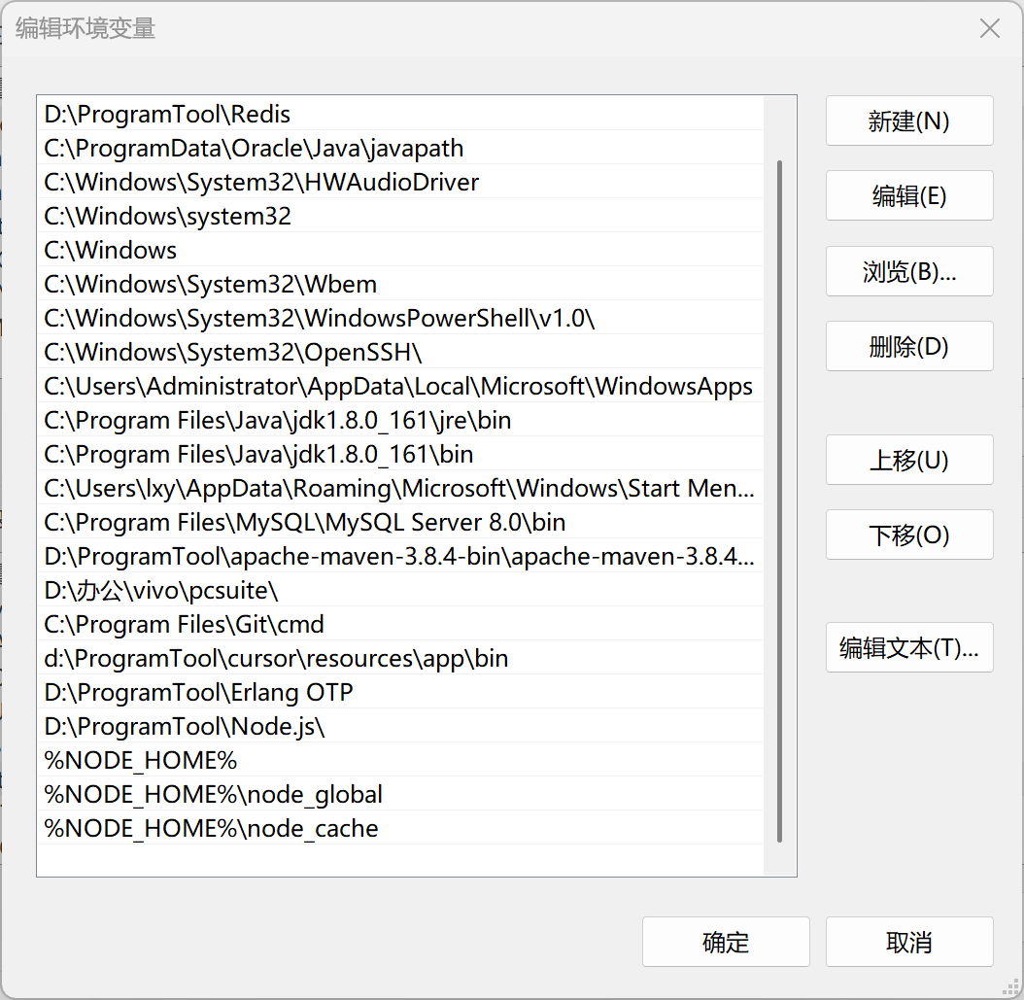
Task: Select C:\Windows\System32\Wbem entry
Action: pos(400,284)
